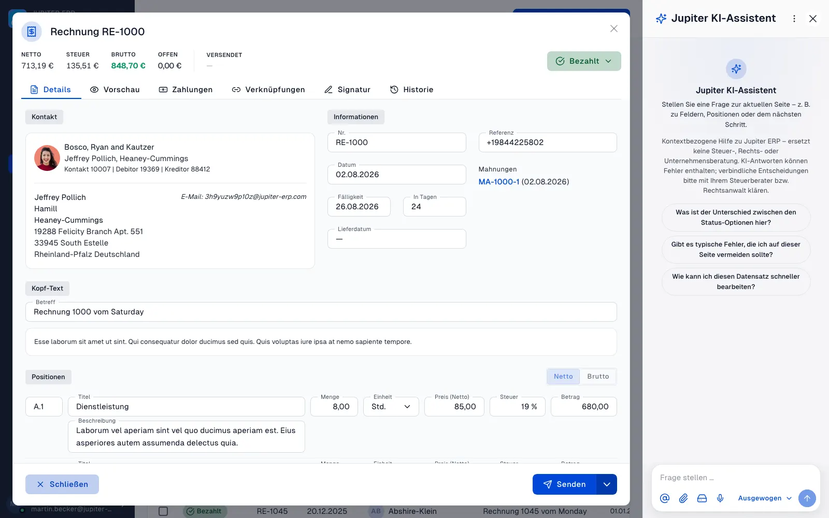Open the KI-Assistent more options menu
Screen dimensions: 829x518
(794, 19)
